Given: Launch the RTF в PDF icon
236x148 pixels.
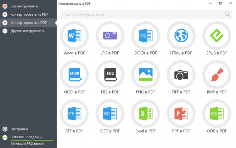Looking at the screenshot, I should [74, 114].
